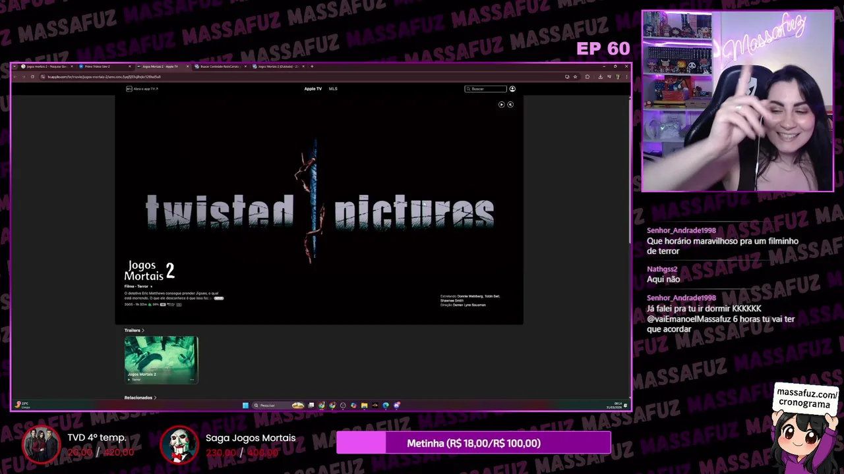Viewport: 844px width, 474px height.
Task: Toggle the mute speaker icon on preview
Action: pyautogui.click(x=510, y=105)
